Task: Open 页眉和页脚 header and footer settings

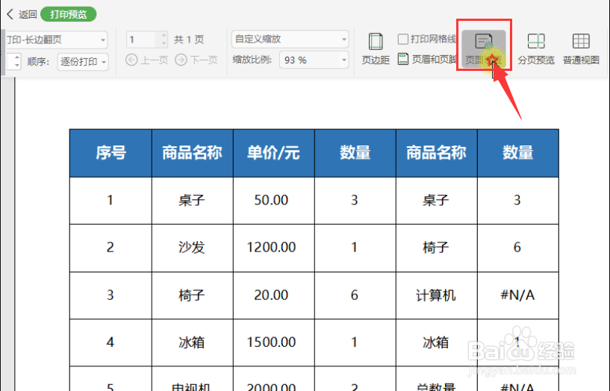Action: tap(427, 59)
